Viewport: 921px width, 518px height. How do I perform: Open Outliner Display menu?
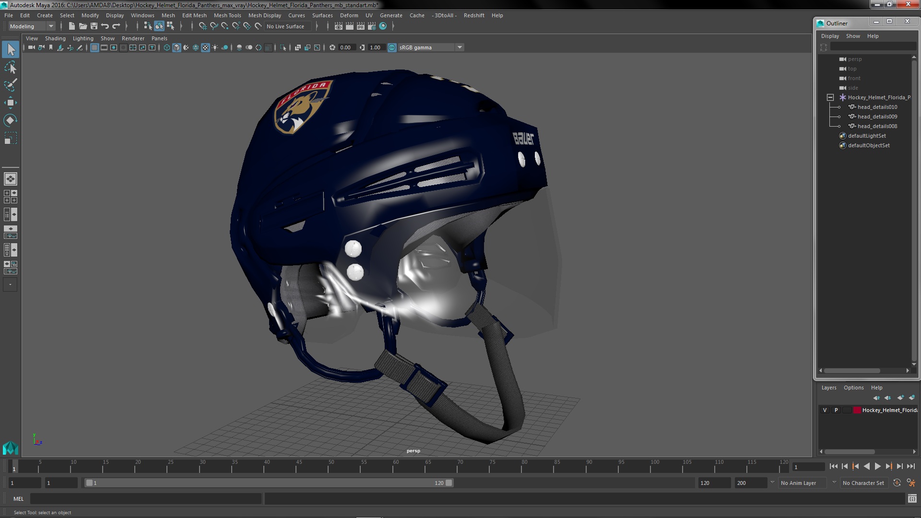click(830, 36)
